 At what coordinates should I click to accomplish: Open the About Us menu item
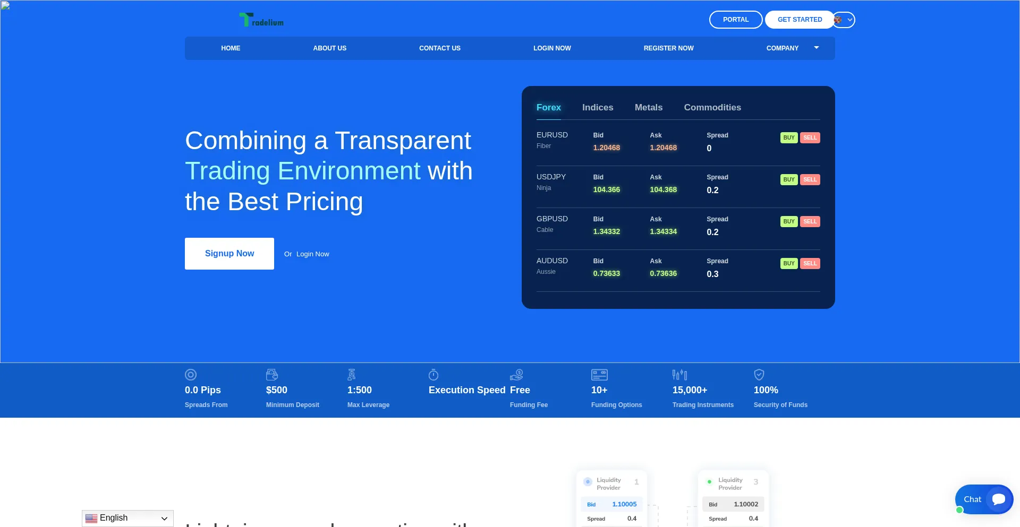click(x=329, y=48)
